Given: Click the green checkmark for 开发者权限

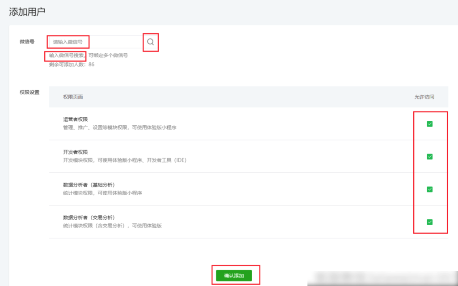Looking at the screenshot, I should click(x=429, y=156).
